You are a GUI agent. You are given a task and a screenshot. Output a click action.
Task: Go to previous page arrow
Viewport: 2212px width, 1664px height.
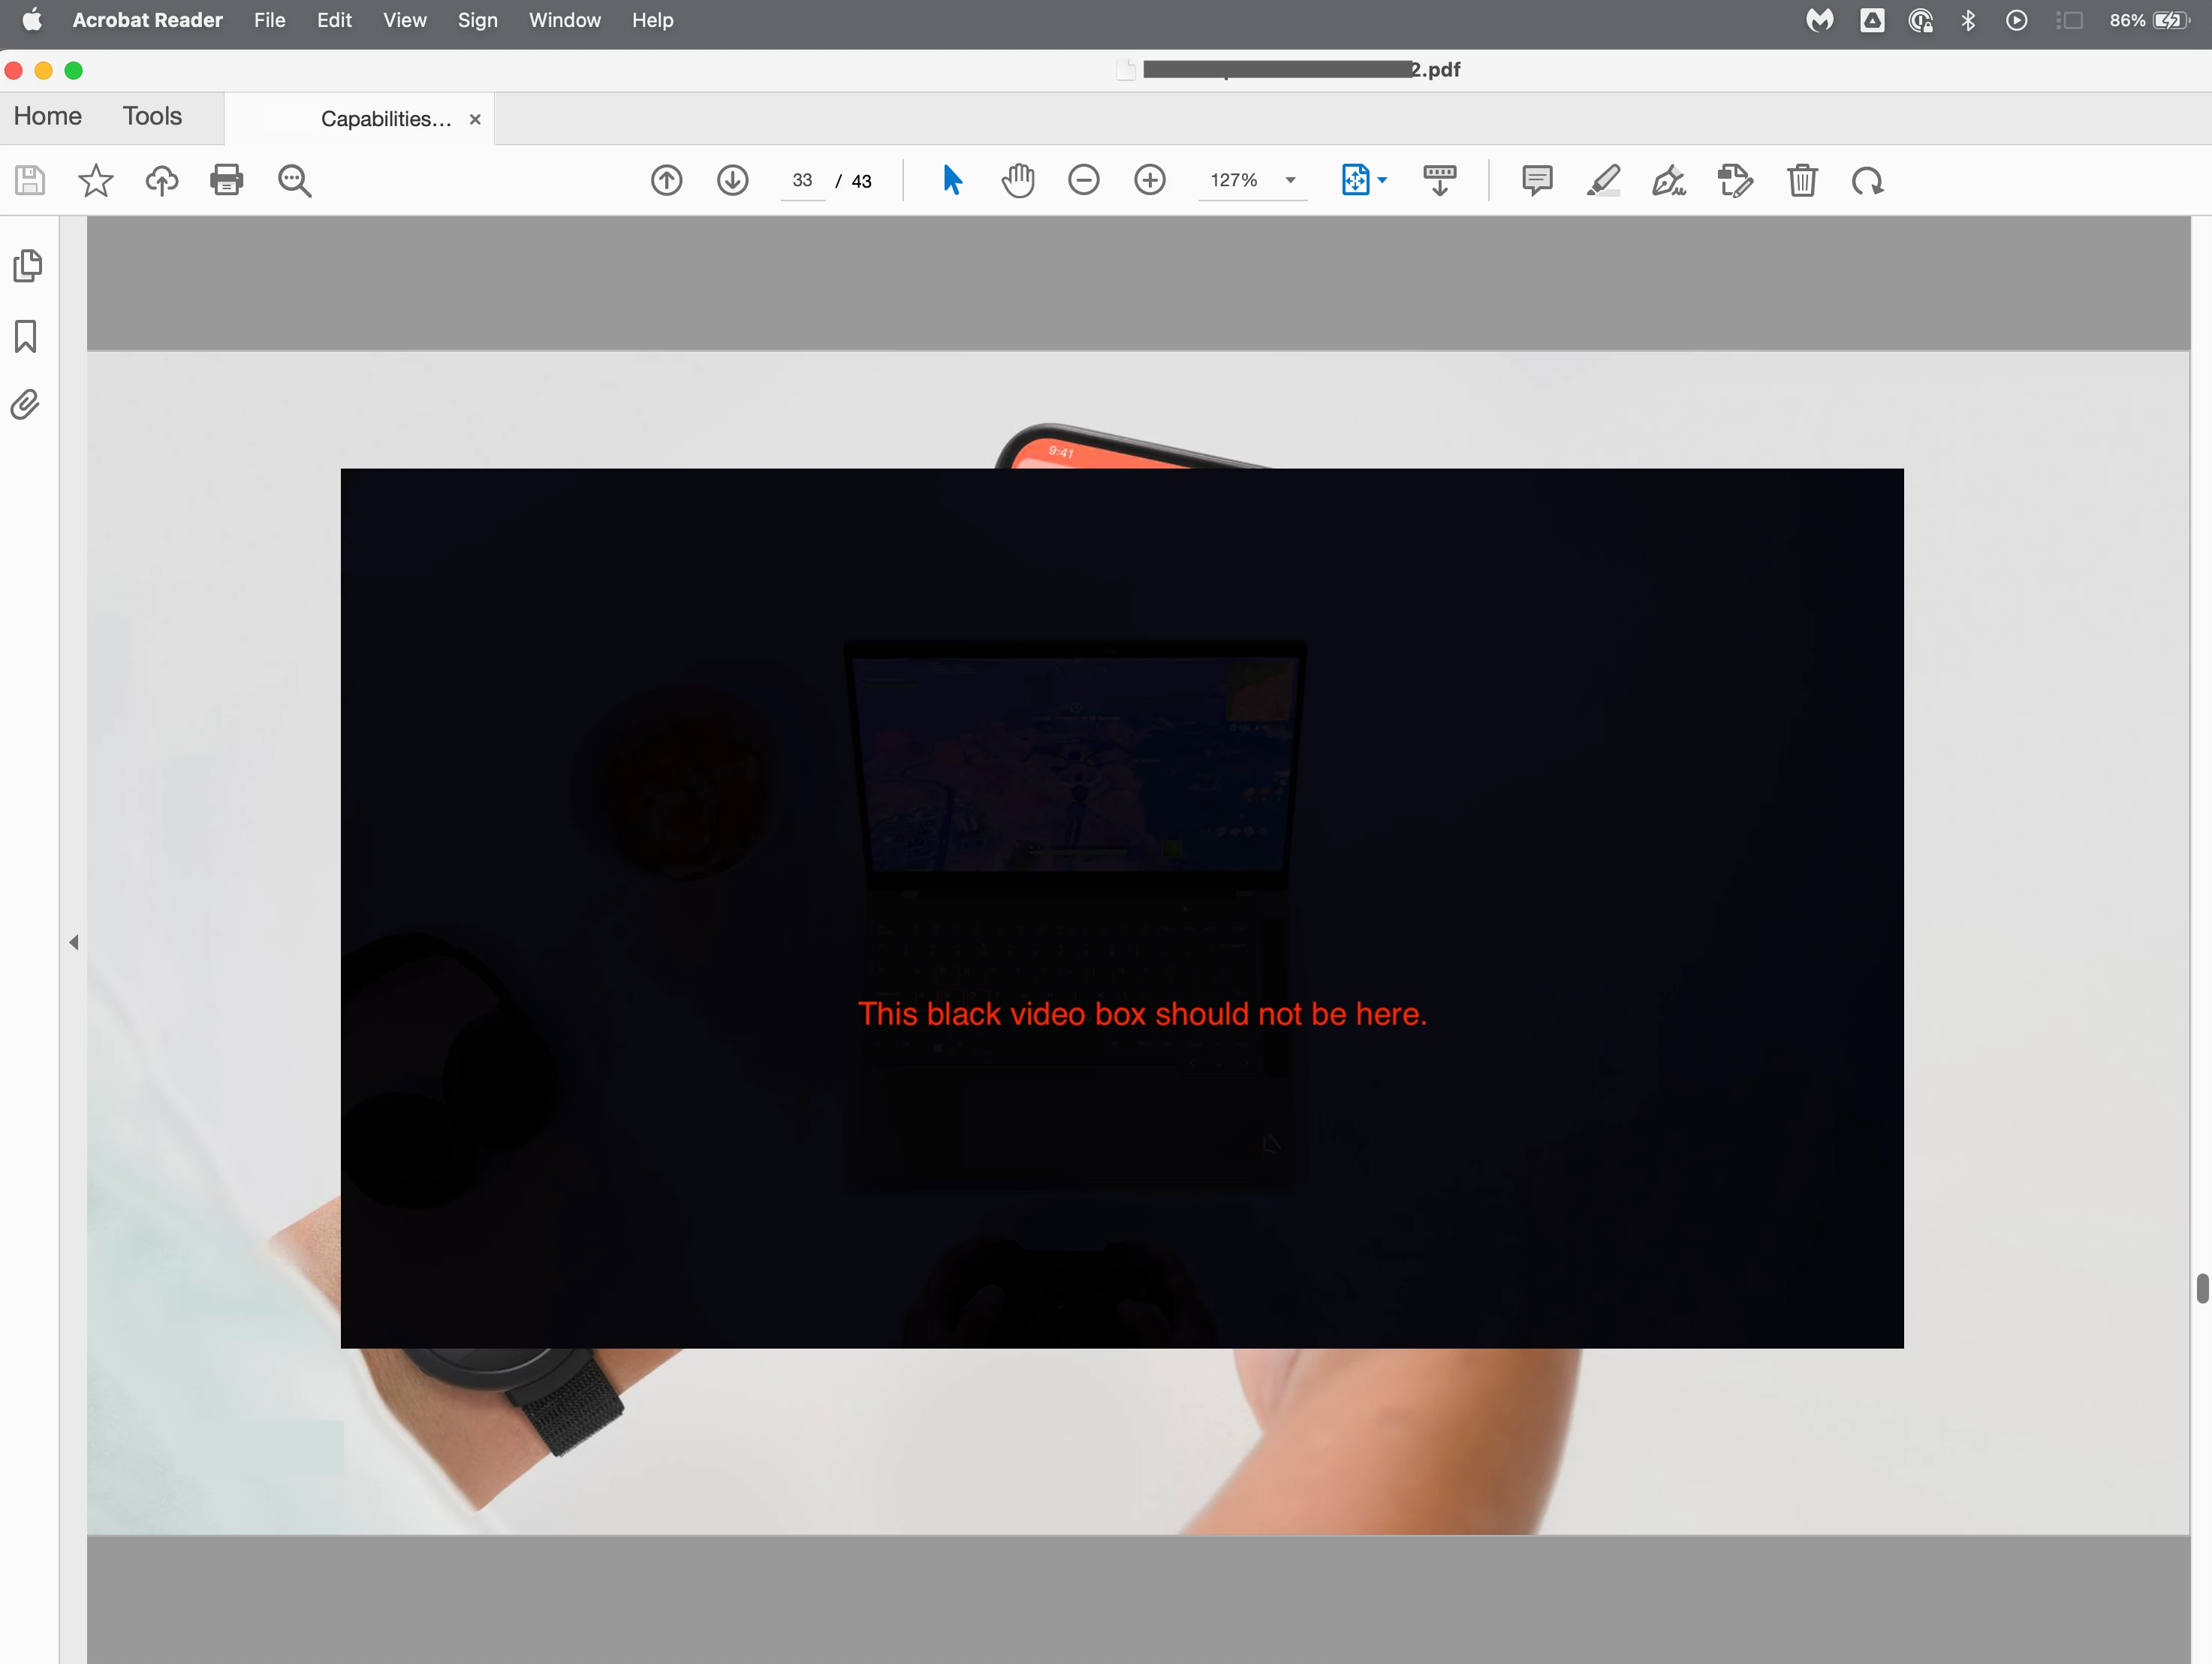(x=666, y=180)
